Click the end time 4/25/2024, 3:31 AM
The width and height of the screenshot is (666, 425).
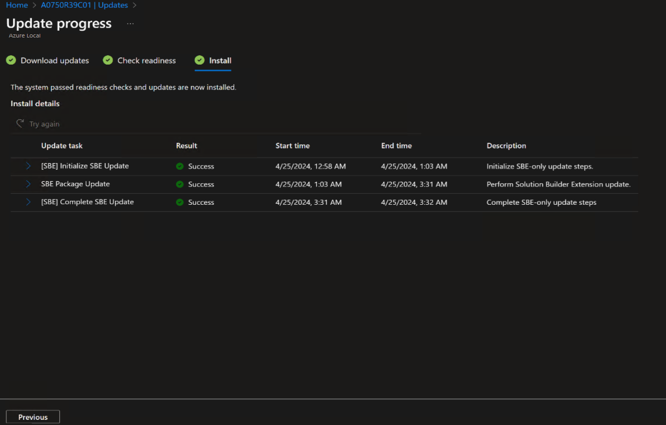coord(414,184)
